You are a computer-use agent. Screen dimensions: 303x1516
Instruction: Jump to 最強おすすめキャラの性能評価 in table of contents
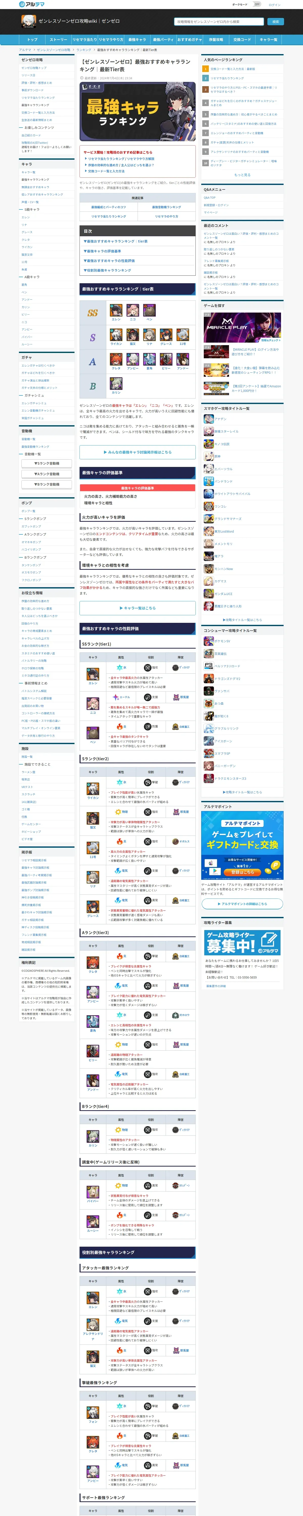109,261
